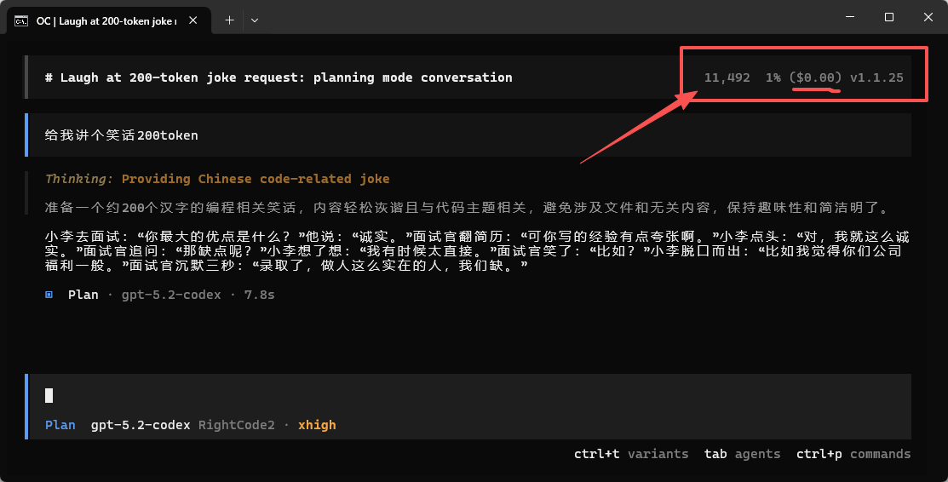This screenshot has height=482, width=948.
Task: Click the RightCode2 provider label
Action: (237, 425)
